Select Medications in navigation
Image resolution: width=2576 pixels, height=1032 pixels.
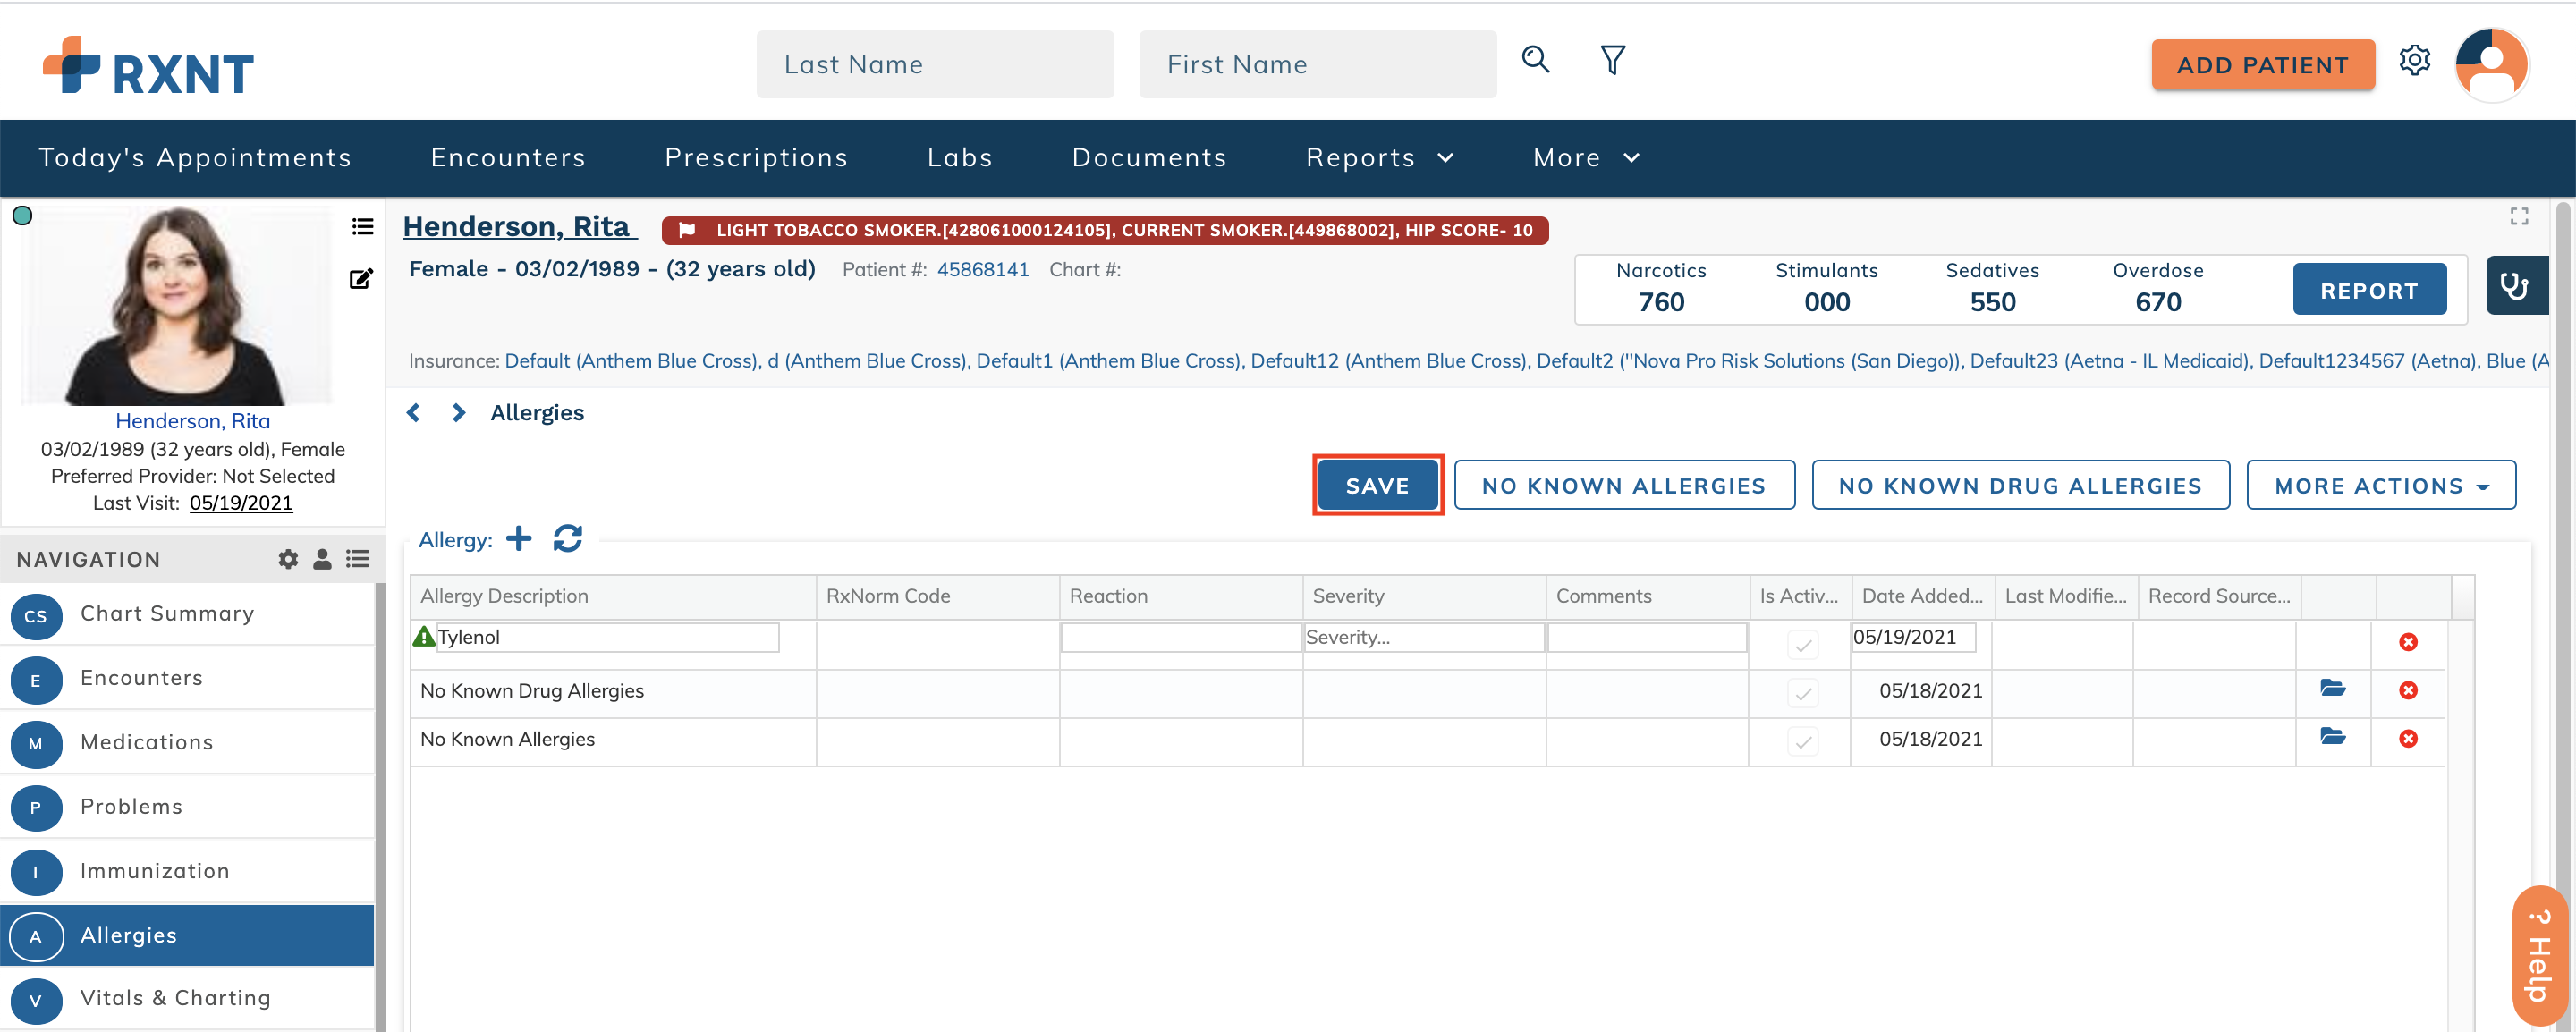187,743
